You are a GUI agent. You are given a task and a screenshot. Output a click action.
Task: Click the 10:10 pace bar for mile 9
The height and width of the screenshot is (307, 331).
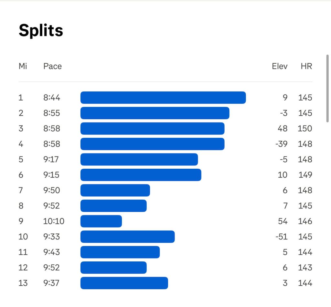(x=101, y=221)
